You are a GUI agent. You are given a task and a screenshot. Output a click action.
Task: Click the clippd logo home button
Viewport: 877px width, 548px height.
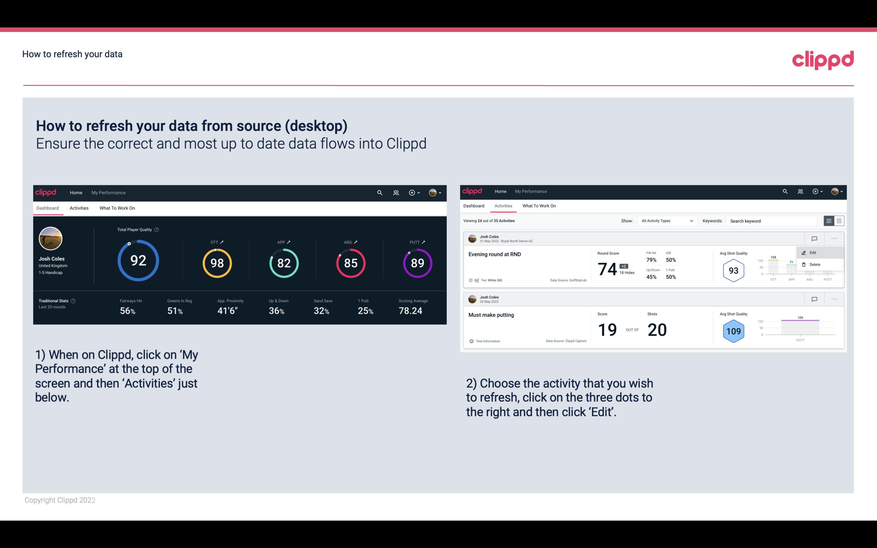45,192
